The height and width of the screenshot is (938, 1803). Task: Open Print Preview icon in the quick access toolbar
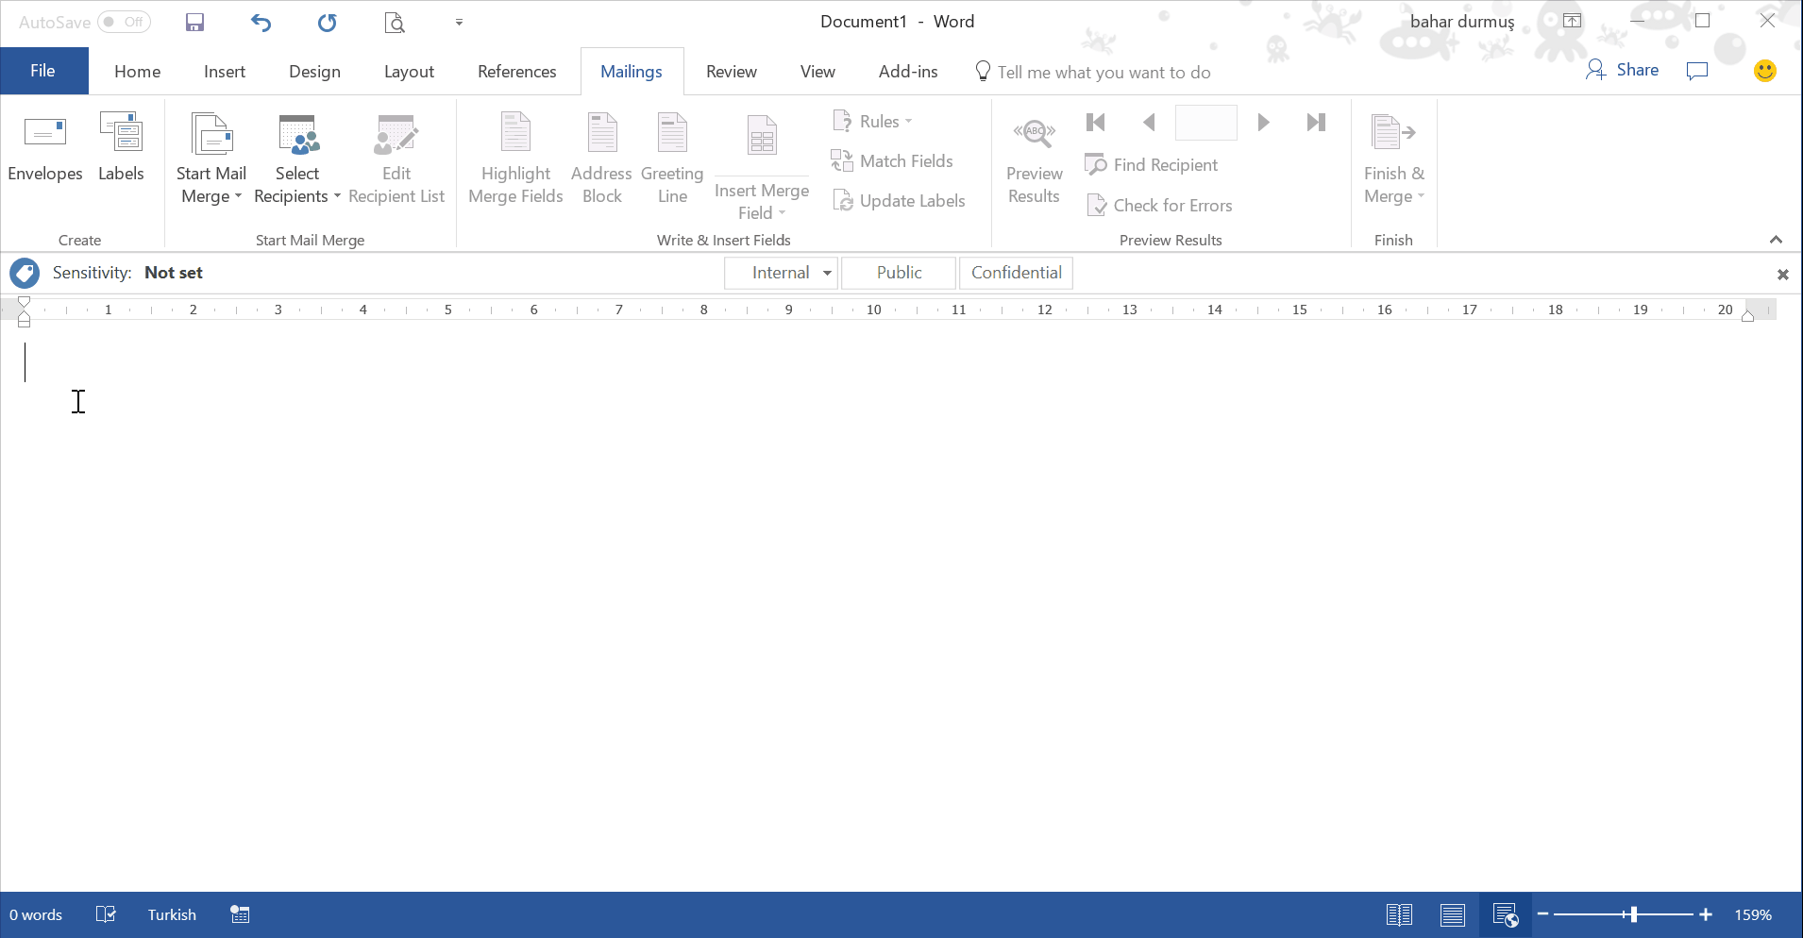(x=395, y=22)
